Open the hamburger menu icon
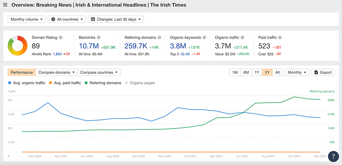The height and width of the screenshot is (165, 342). coord(5,5)
